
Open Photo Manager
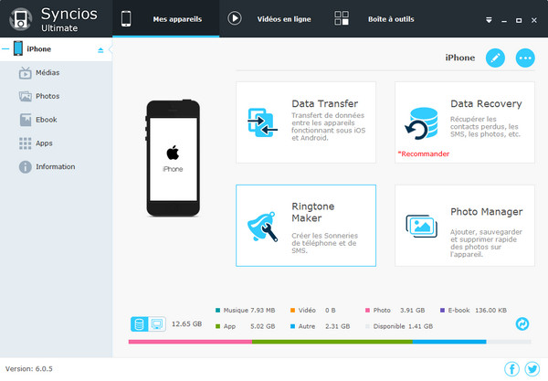click(464, 225)
